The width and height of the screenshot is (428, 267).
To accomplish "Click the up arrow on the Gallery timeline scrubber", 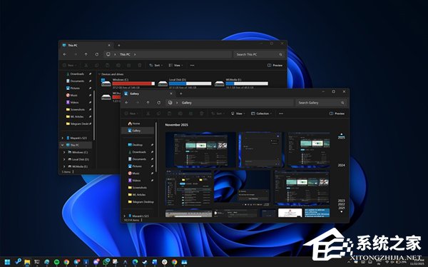I will click(342, 134).
